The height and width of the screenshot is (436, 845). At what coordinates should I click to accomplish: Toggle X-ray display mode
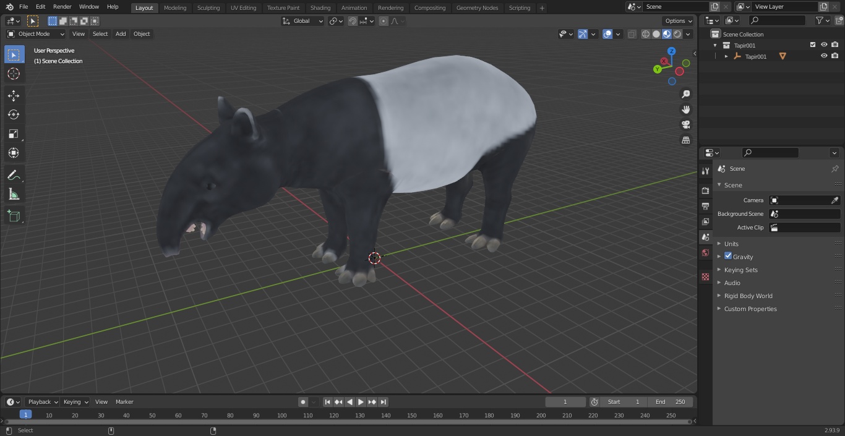(x=632, y=34)
